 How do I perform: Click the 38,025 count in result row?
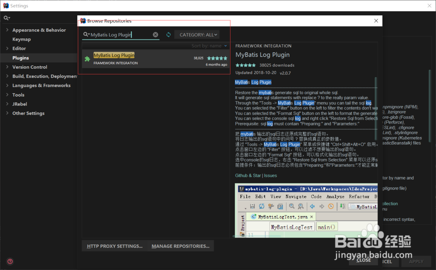(x=198, y=58)
